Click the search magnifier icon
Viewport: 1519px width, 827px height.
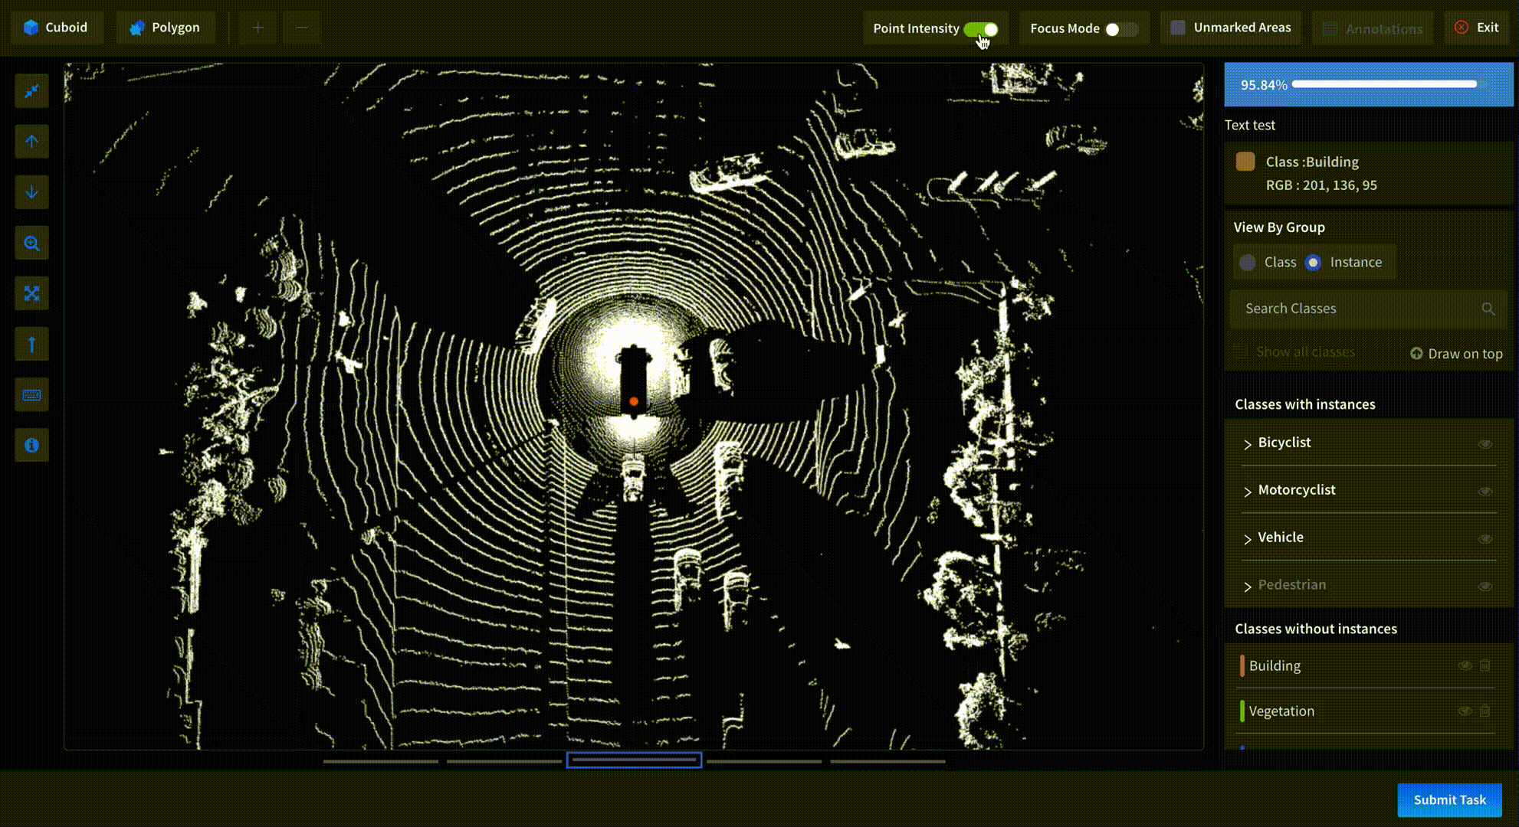[x=1488, y=309]
